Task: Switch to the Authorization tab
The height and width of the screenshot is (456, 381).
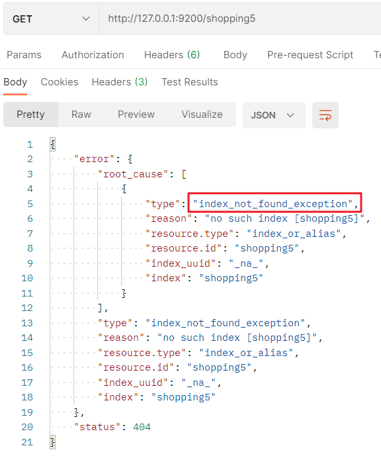Action: 93,55
